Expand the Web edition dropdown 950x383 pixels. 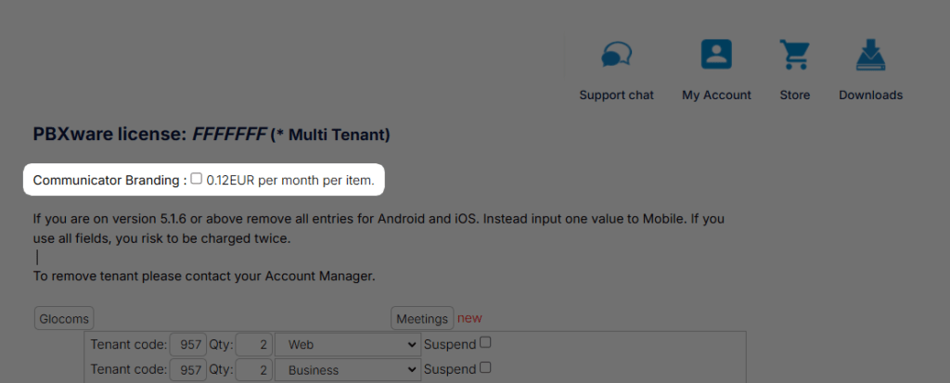pos(347,345)
